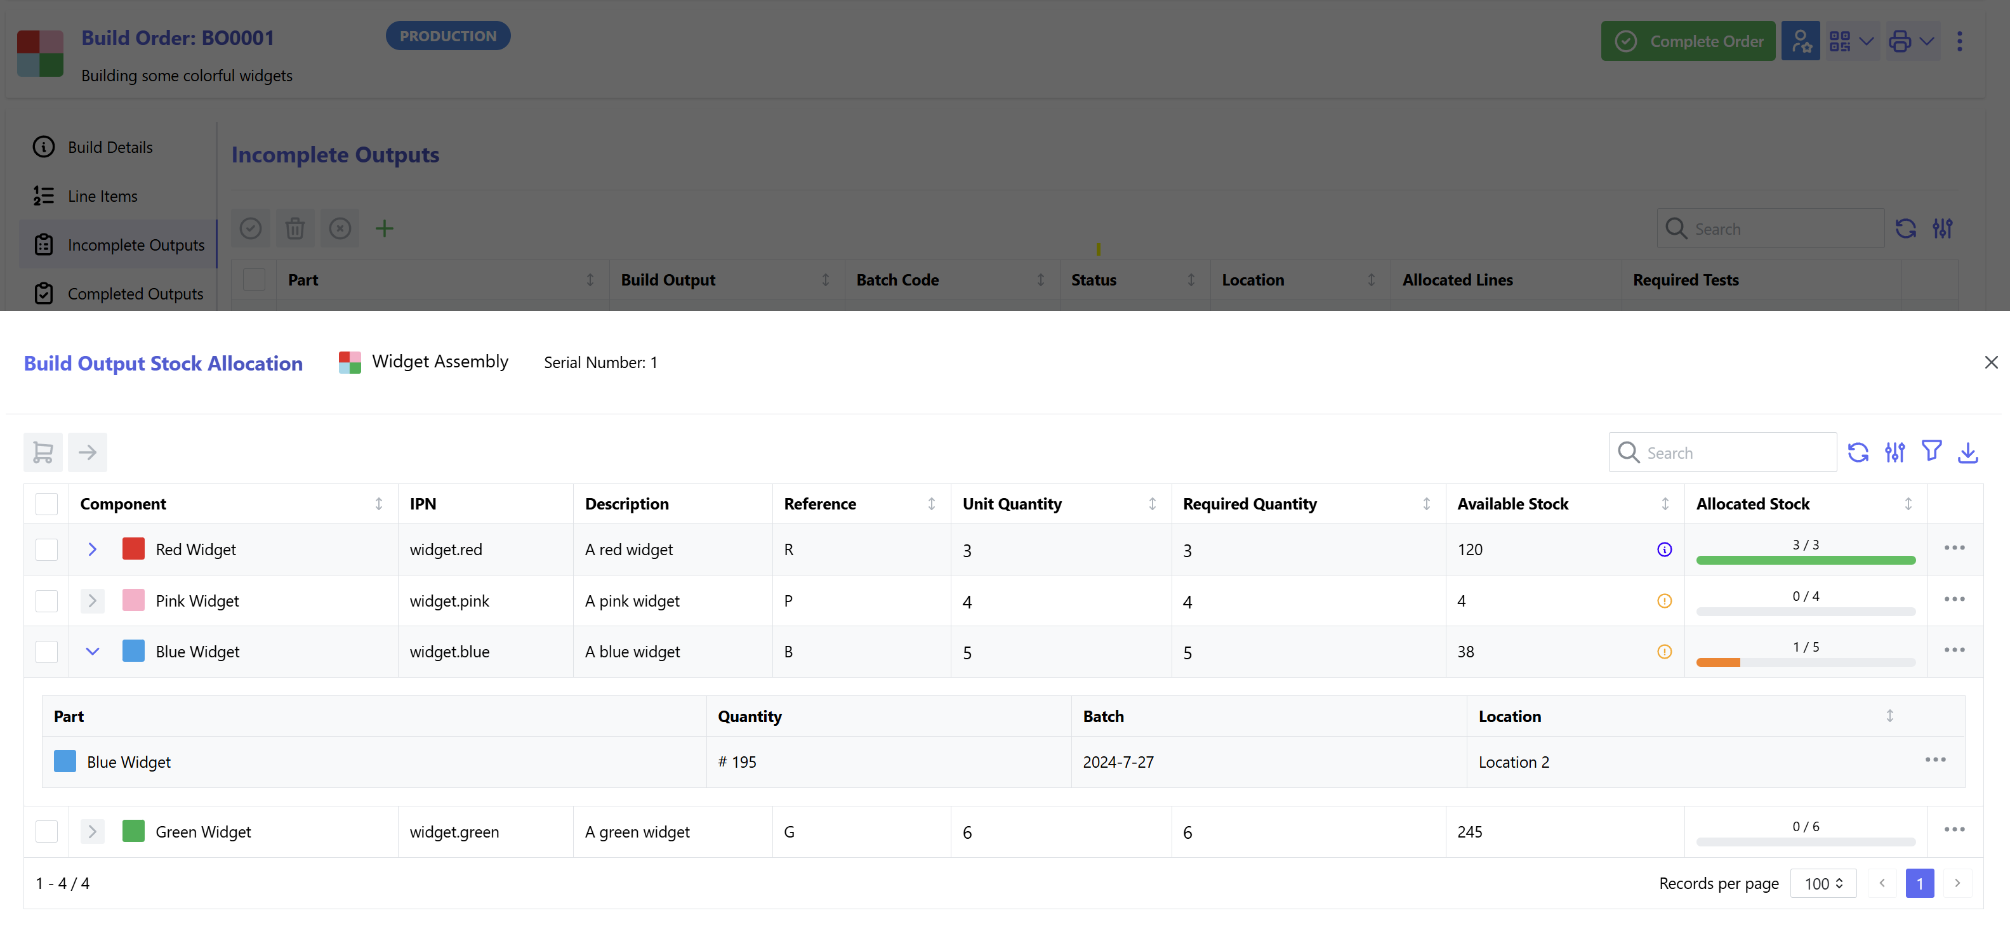Switch to the Completed Outputs tab
The width and height of the screenshot is (2010, 927).
(x=135, y=293)
